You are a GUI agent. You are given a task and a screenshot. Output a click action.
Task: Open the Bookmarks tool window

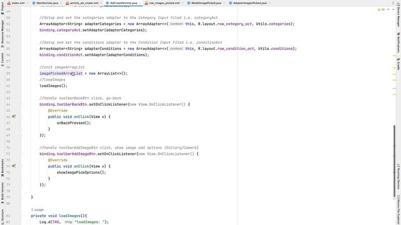click(x=3, y=168)
